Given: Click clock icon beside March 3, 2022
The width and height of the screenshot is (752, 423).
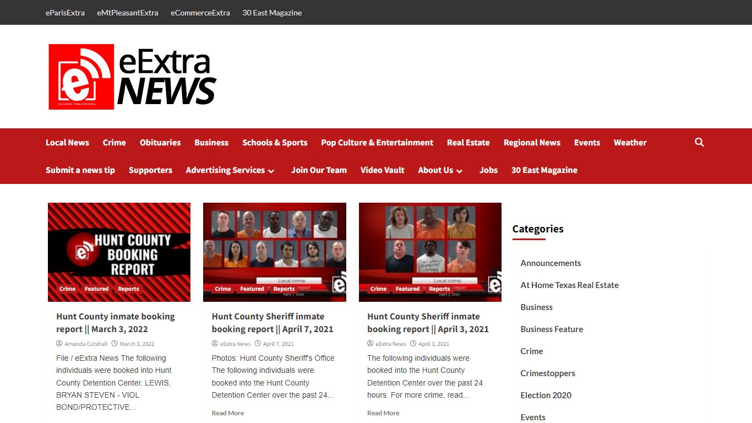Looking at the screenshot, I should click(x=115, y=344).
